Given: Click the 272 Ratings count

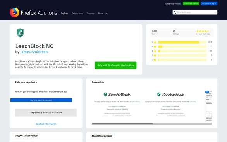Looking at the screenshot, I should [x=174, y=31].
